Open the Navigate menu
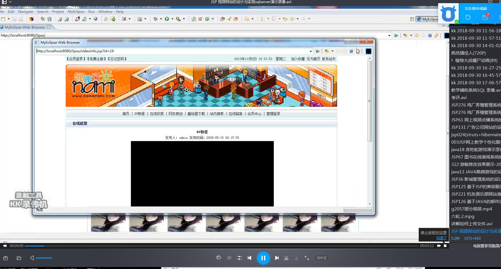This screenshot has height=269, width=501. click(x=26, y=12)
